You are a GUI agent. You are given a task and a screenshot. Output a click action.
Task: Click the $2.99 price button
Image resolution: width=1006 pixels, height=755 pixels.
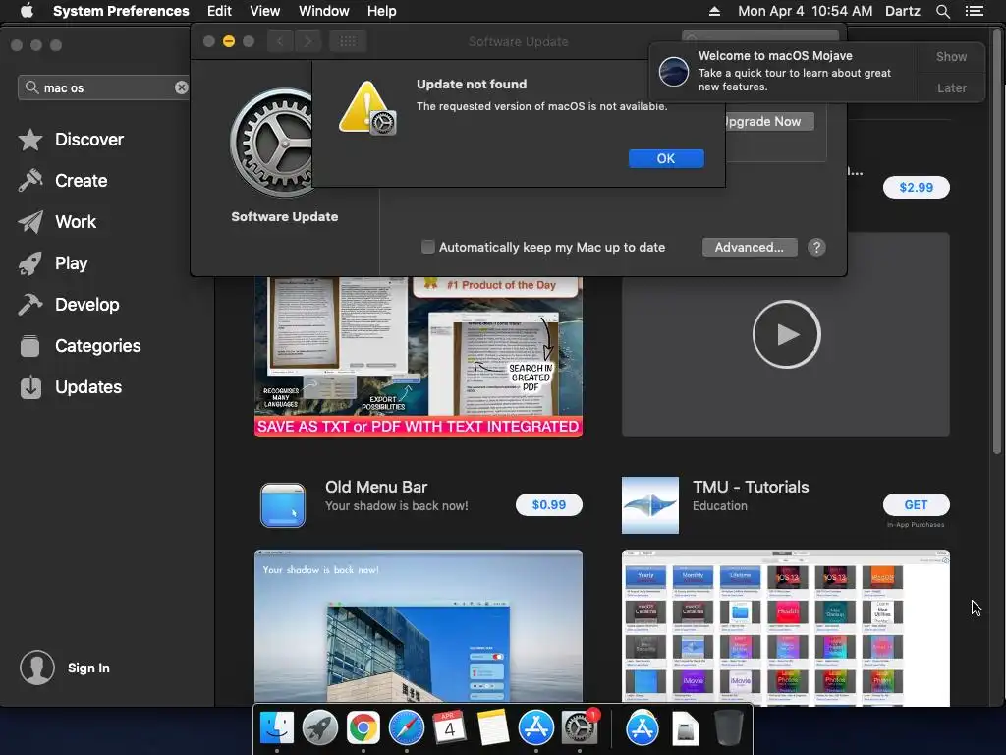click(917, 188)
